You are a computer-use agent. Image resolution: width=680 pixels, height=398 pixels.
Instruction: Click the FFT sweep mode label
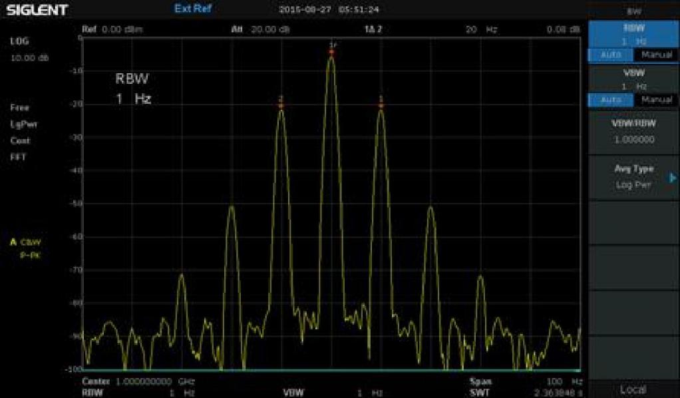click(x=18, y=157)
